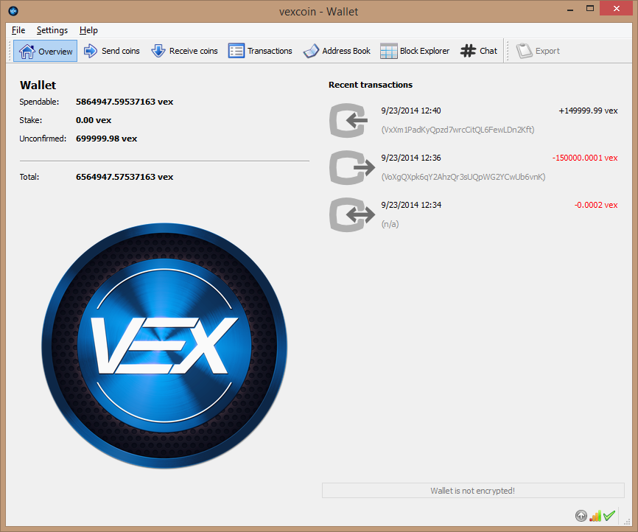The image size is (638, 532).
Task: Click the Stake 0.00 vex value
Action: coord(94,120)
